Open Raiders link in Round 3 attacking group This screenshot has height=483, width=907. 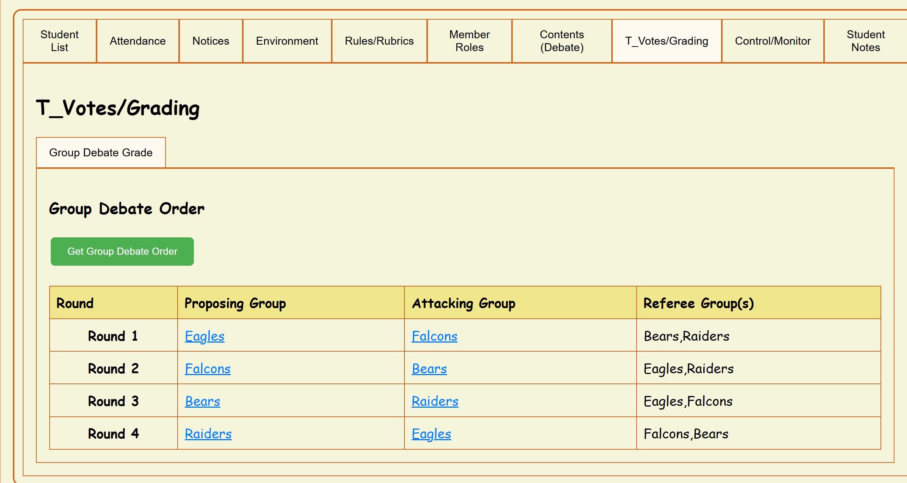435,401
